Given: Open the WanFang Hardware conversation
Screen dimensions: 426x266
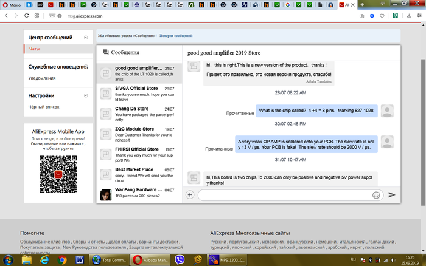Looking at the screenshot, I should coord(139,194).
